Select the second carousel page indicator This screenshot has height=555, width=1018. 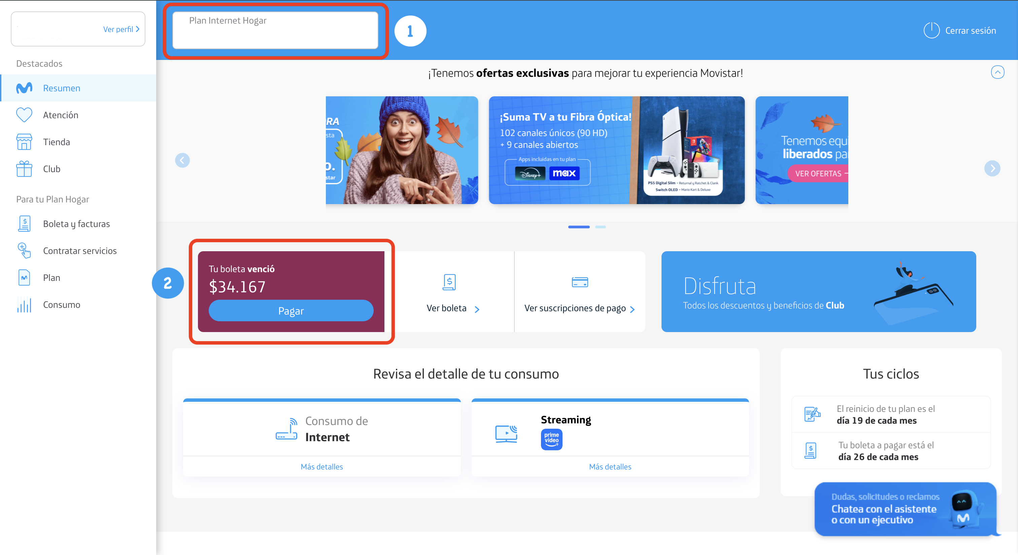600,227
